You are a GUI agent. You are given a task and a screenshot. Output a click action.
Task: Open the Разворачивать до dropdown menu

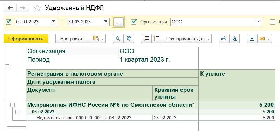[x=187, y=39]
